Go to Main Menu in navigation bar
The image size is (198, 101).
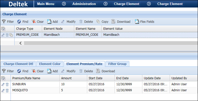point(46,4)
